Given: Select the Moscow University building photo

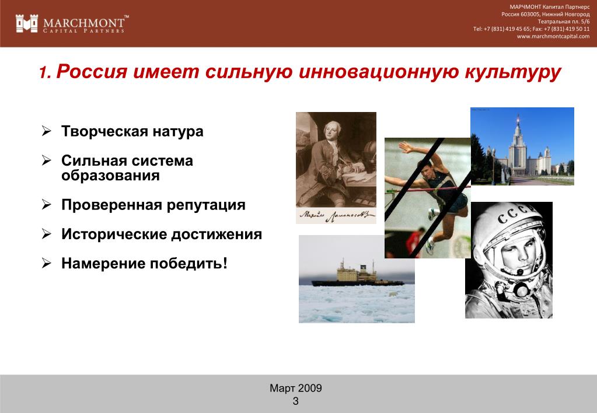Looking at the screenshot, I should 522,146.
